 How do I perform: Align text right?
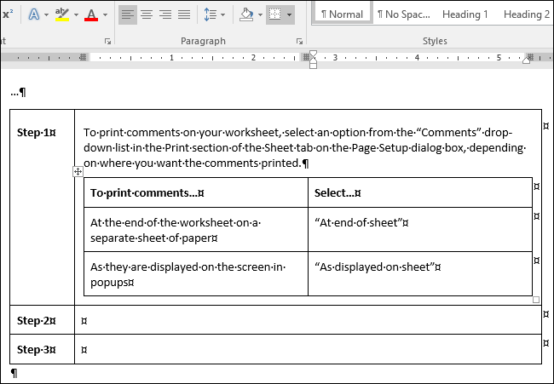pyautogui.click(x=165, y=14)
